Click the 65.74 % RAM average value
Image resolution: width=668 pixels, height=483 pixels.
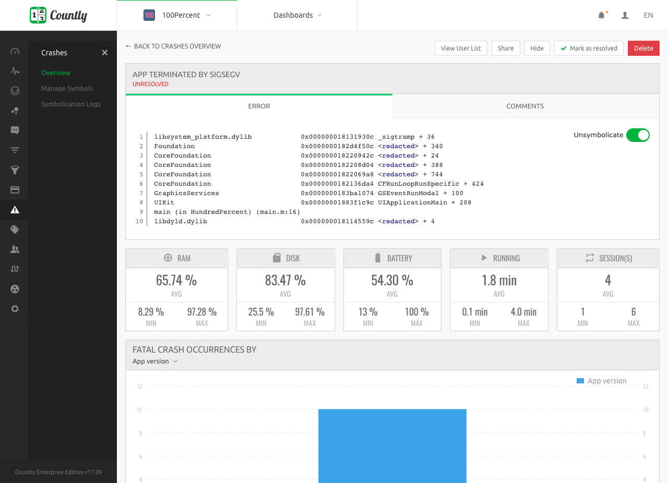pos(176,281)
